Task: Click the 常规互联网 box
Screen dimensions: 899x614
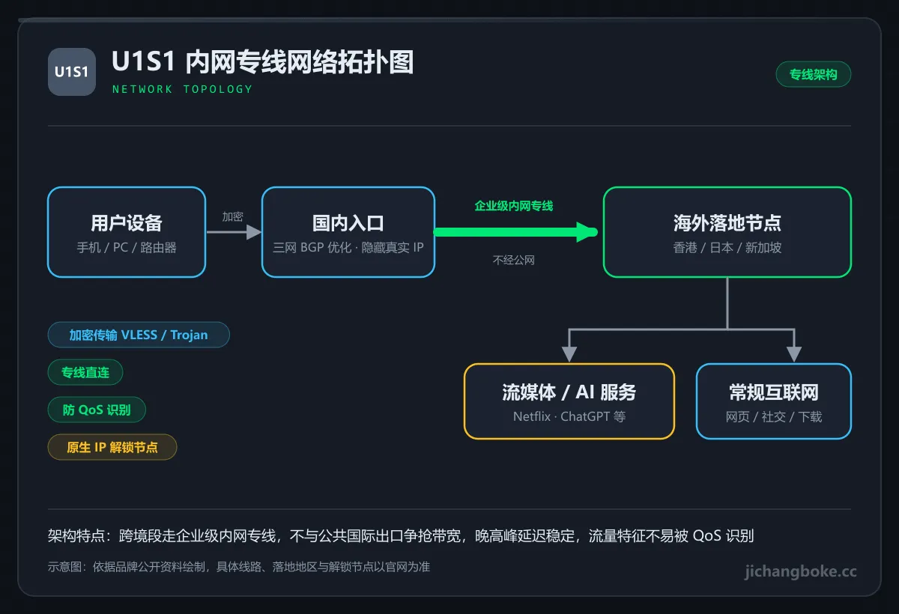Action: coord(774,401)
